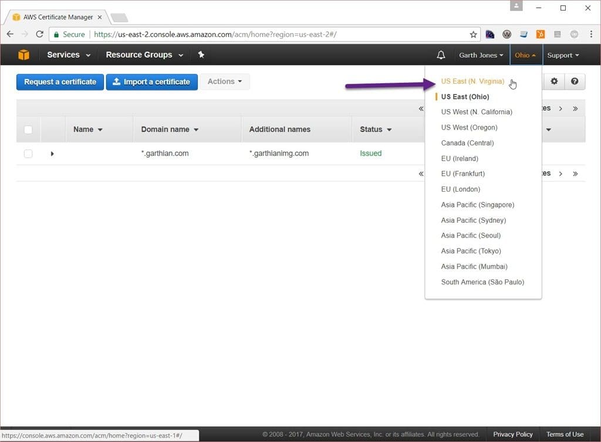Image resolution: width=601 pixels, height=442 pixels.
Task: Open the Terms of Use link
Action: (565, 434)
